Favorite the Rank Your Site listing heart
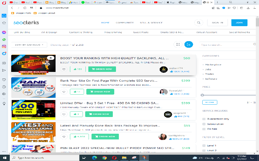 tap(64, 92)
